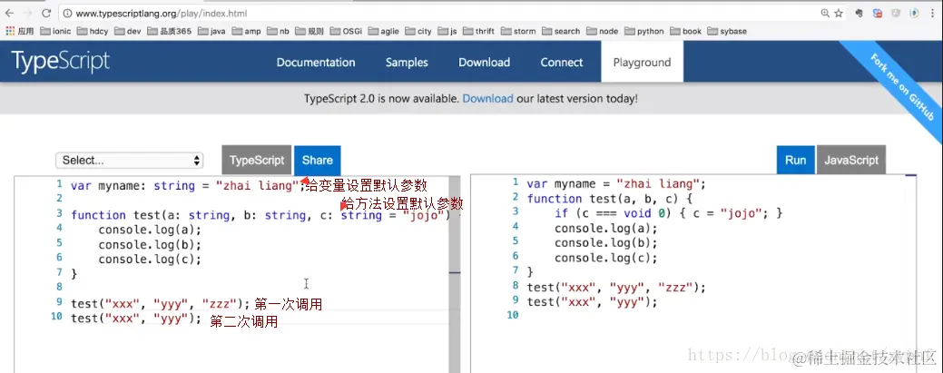Open the Evernote extension
The image size is (943, 373).
[x=860, y=14]
